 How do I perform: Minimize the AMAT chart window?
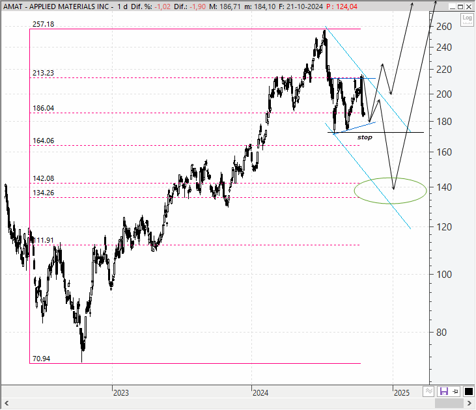tap(453, 7)
